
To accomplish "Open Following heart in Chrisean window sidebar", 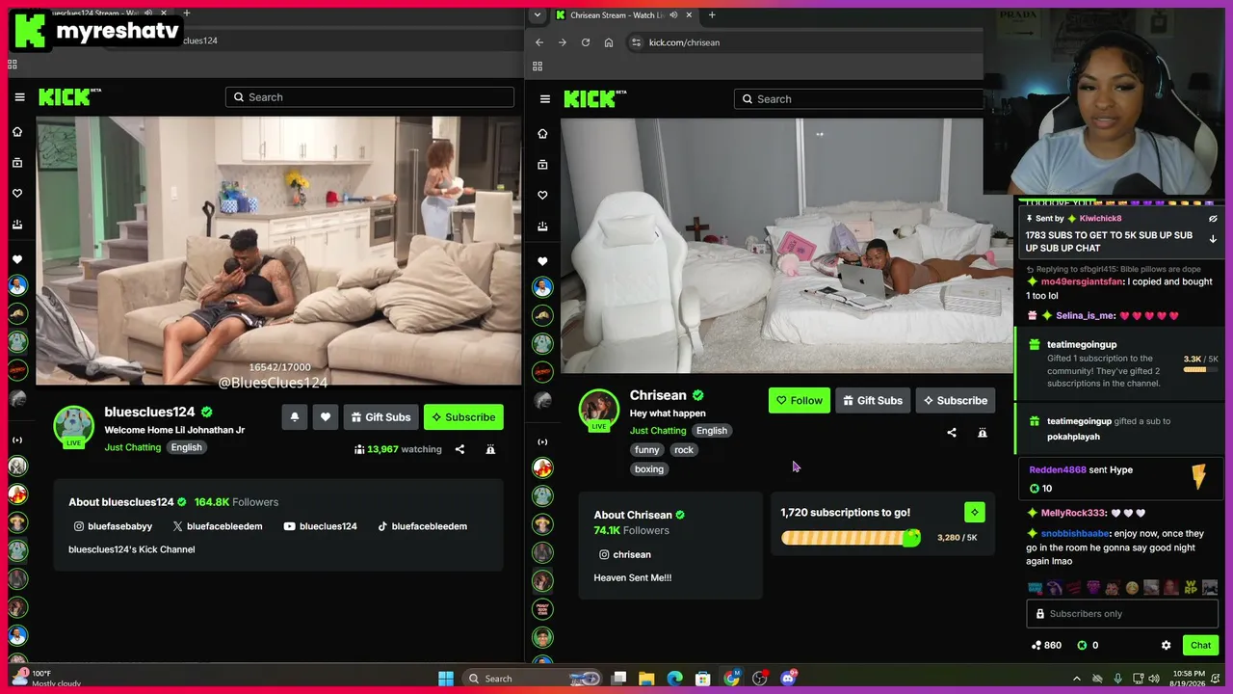I will coord(542,196).
